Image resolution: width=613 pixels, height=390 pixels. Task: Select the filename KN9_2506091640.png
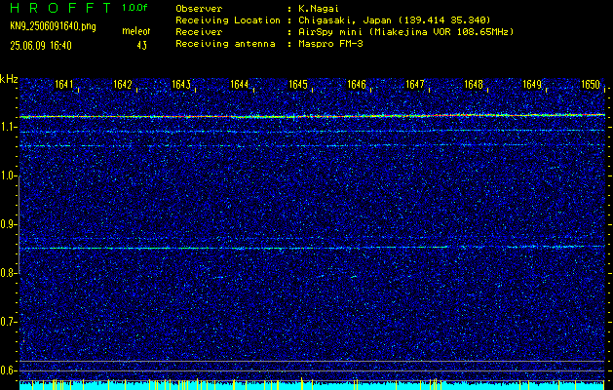(x=53, y=26)
